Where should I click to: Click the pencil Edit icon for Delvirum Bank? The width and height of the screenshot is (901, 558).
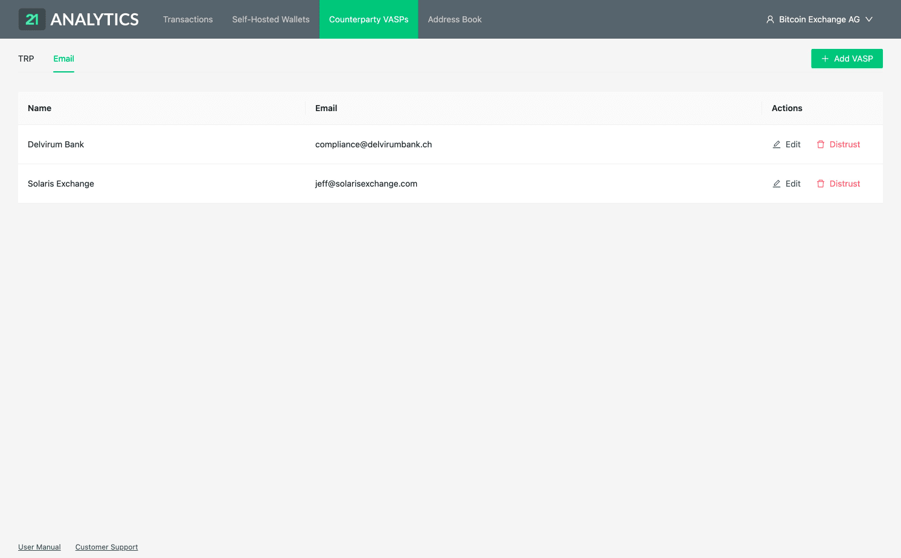[776, 144]
